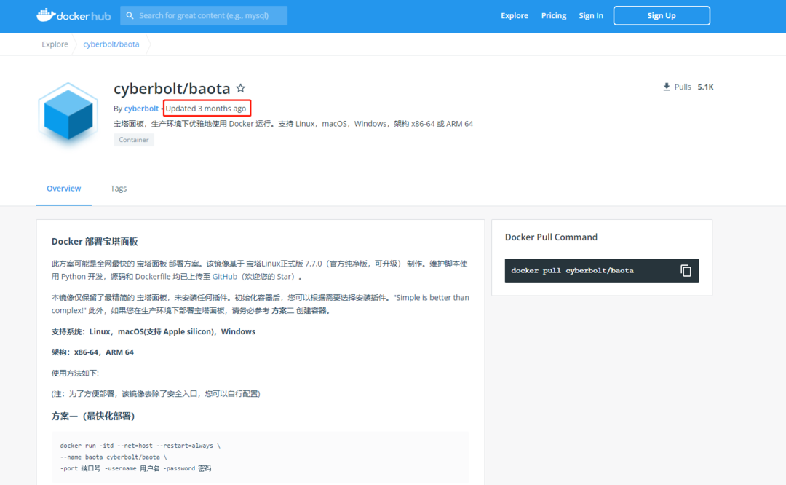Select the docker pull cyberbolt/baota text

572,270
